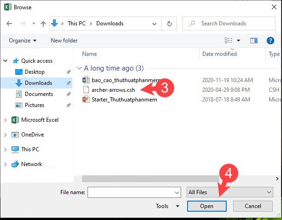Click date 2020-04-29 9:08 PM
282x220 pixels.
(x=226, y=90)
